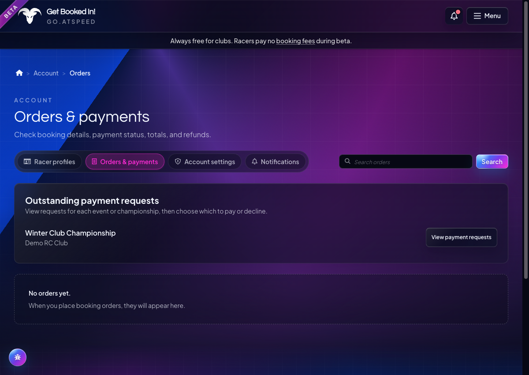The height and width of the screenshot is (375, 529).
Task: Open the bug report floating icon
Action: click(x=18, y=357)
